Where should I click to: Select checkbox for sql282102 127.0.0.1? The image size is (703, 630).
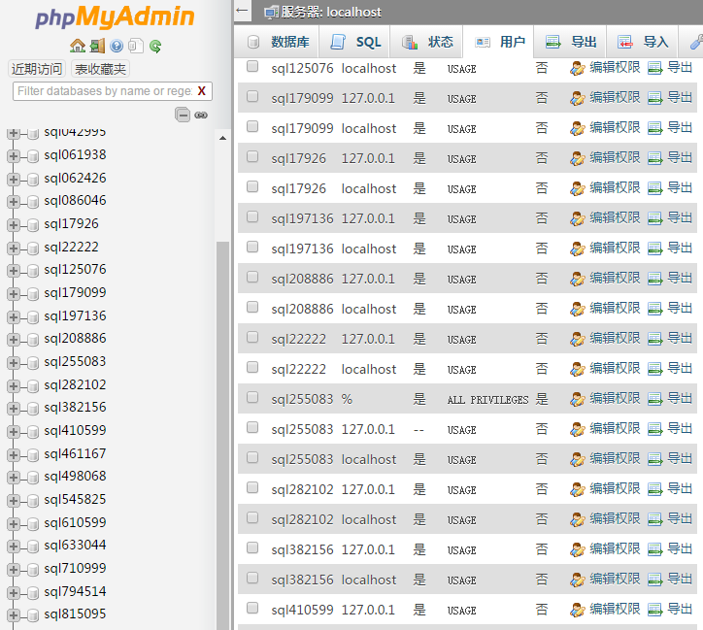pos(252,487)
